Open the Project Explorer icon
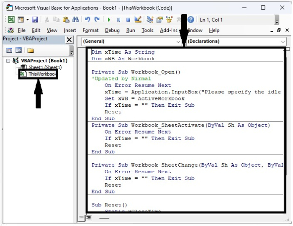Image resolution: width=293 pixels, height=226 pixels. point(150,20)
